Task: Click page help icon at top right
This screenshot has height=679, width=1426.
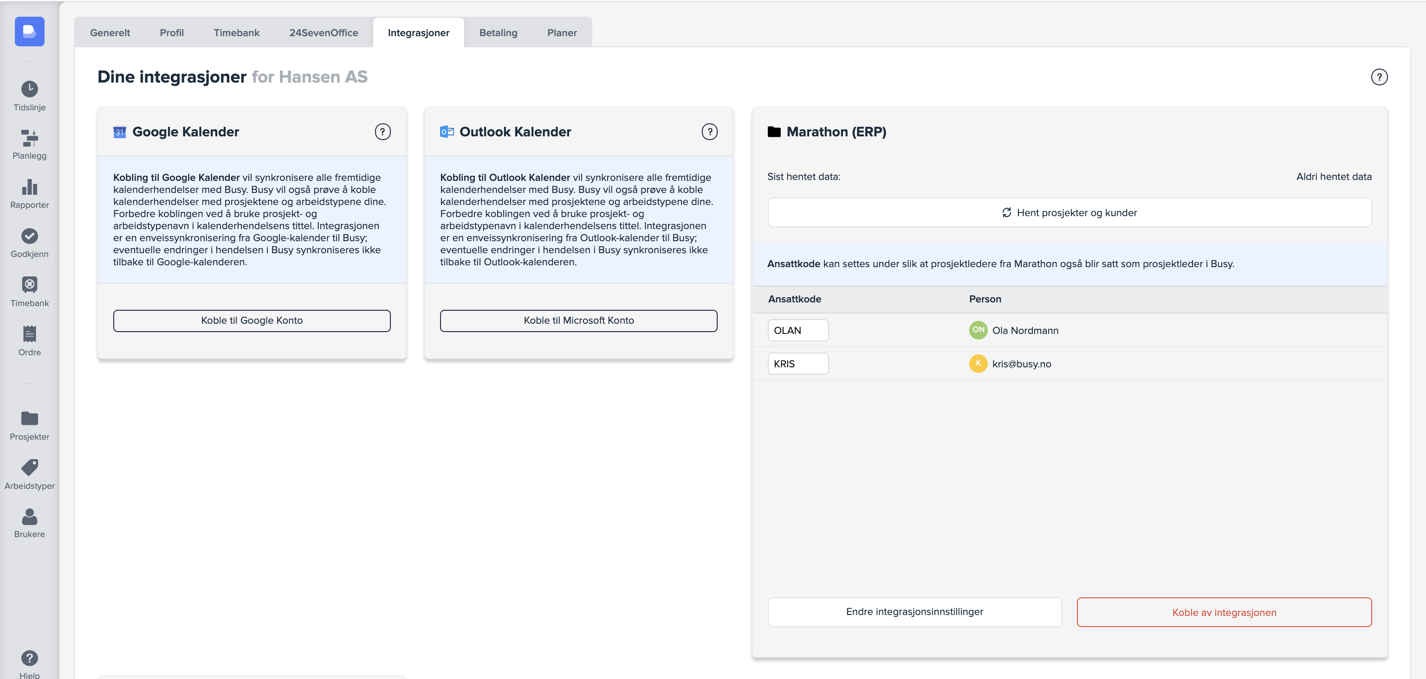Action: pos(1379,77)
